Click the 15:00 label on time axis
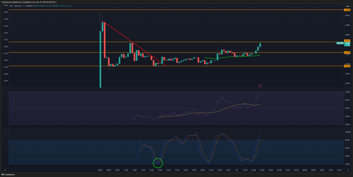Screen dimensions: 353x177 point(160,170)
